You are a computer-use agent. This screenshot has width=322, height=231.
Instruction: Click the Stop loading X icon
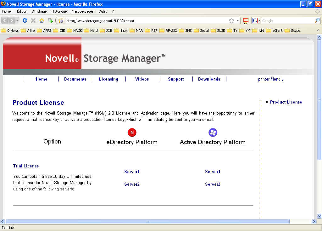[x=33, y=20]
